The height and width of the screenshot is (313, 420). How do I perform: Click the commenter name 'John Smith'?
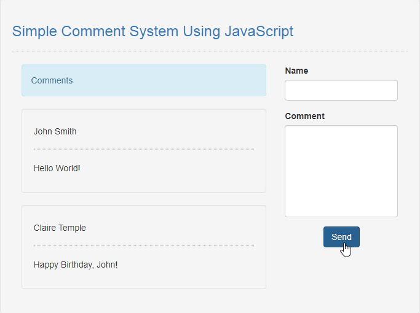click(55, 131)
